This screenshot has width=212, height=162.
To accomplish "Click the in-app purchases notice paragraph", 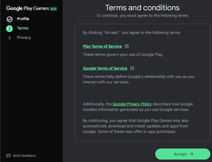I will (135, 126).
